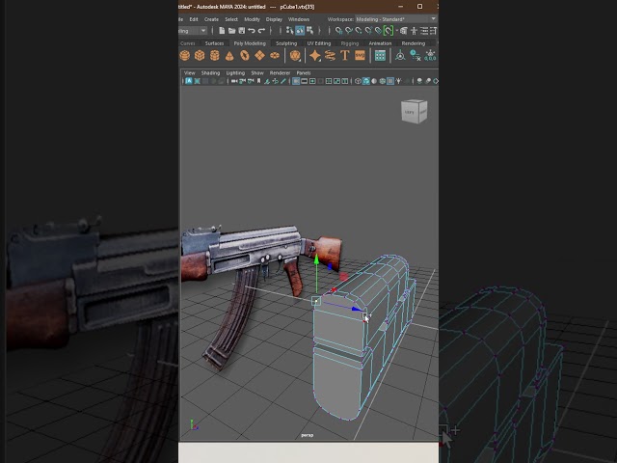This screenshot has width=617, height=463.
Task: Open the Select menu
Action: tap(231, 19)
